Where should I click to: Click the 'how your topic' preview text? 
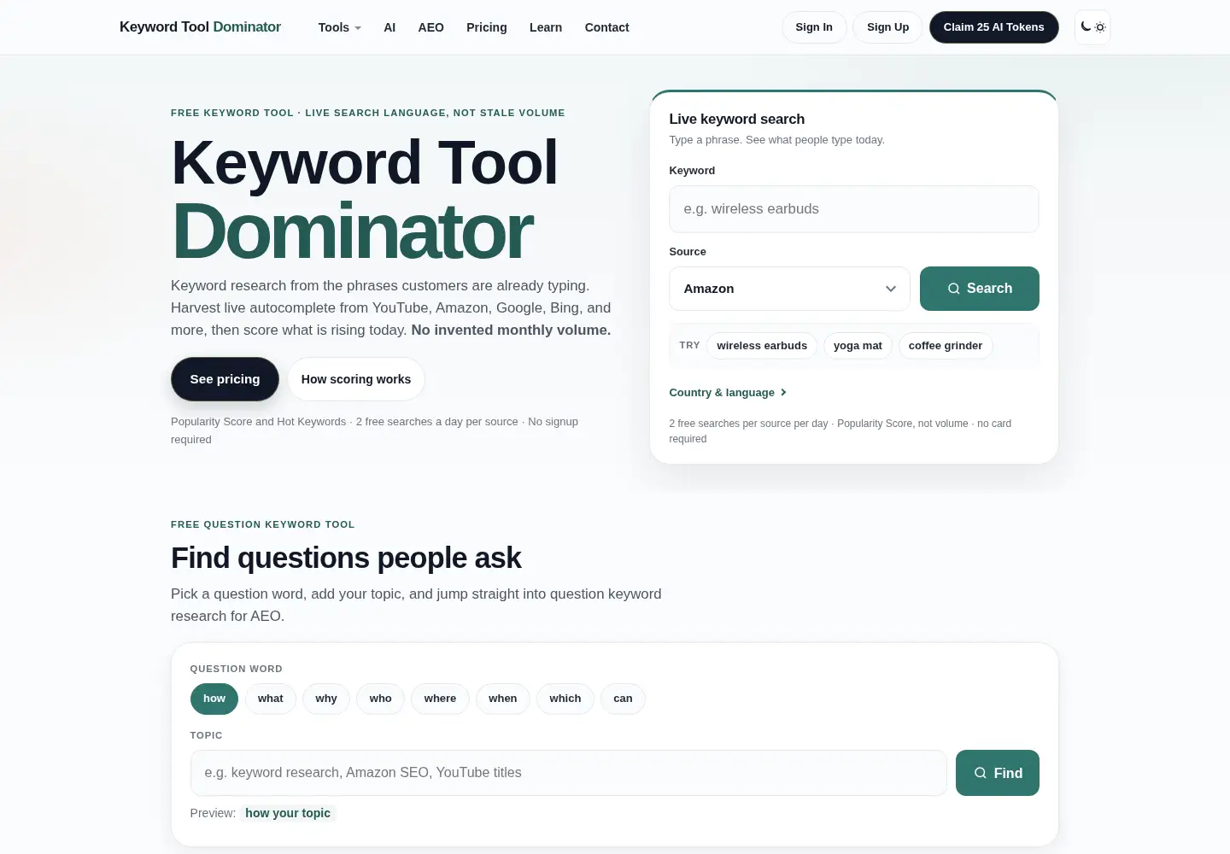(x=288, y=813)
